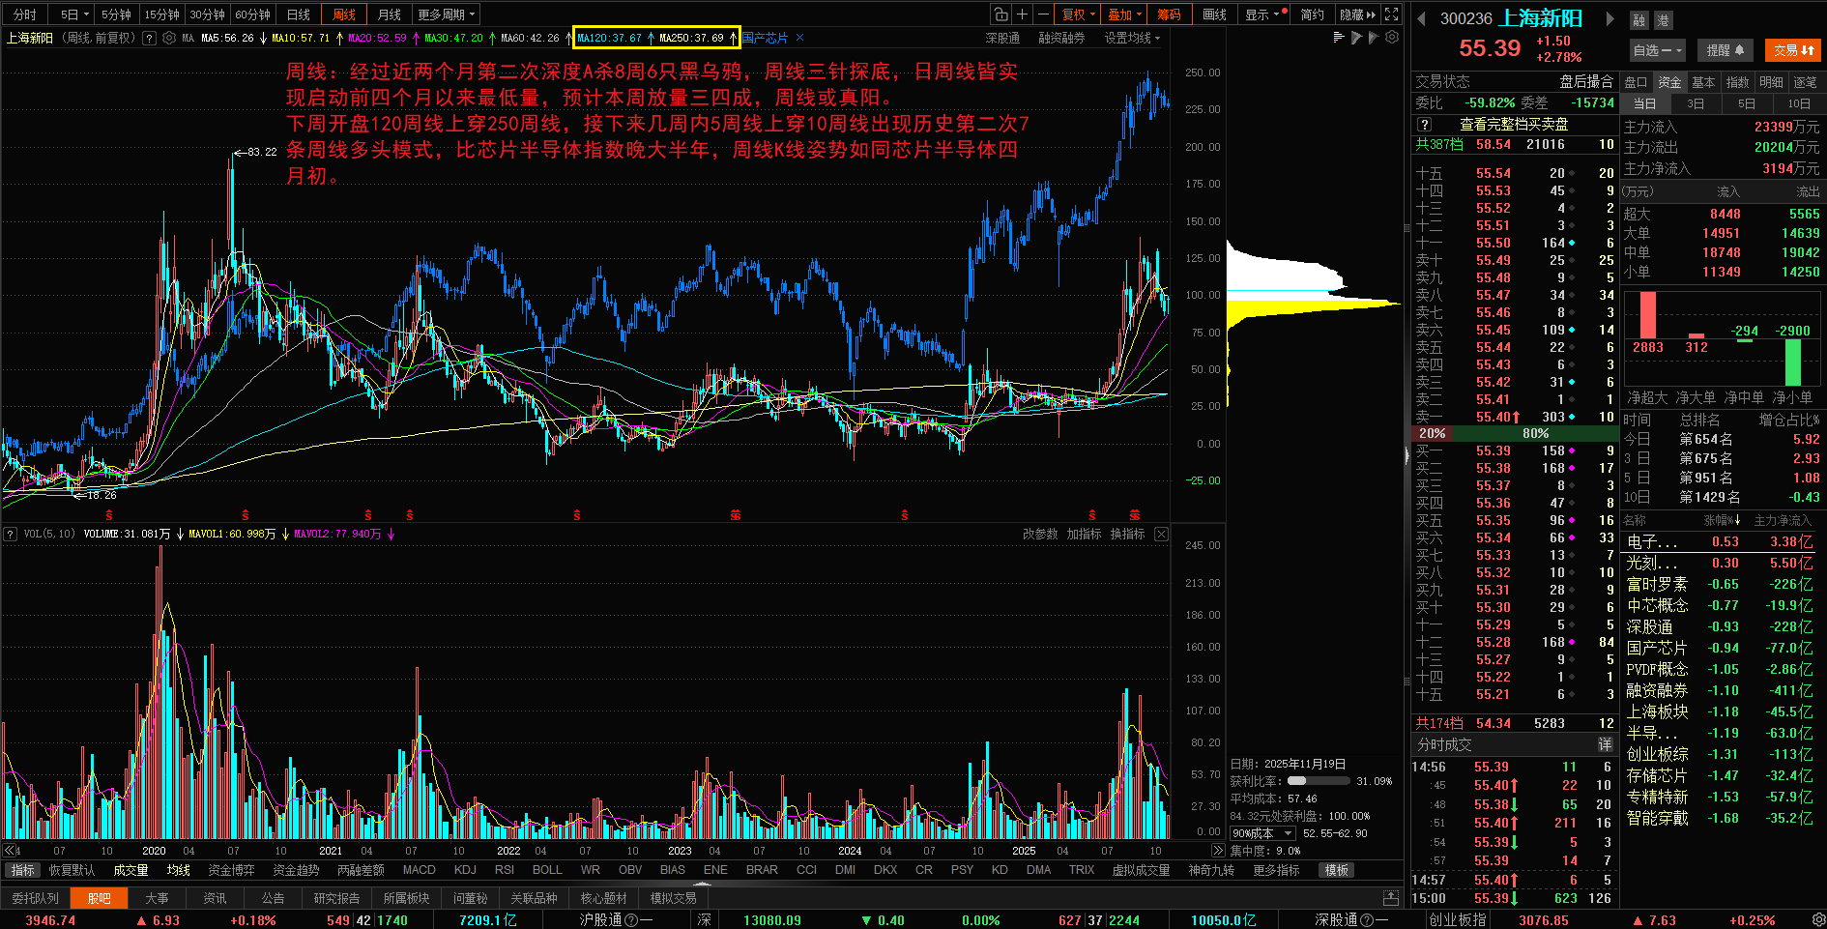Open the 股吧 forum tab

click(x=100, y=898)
